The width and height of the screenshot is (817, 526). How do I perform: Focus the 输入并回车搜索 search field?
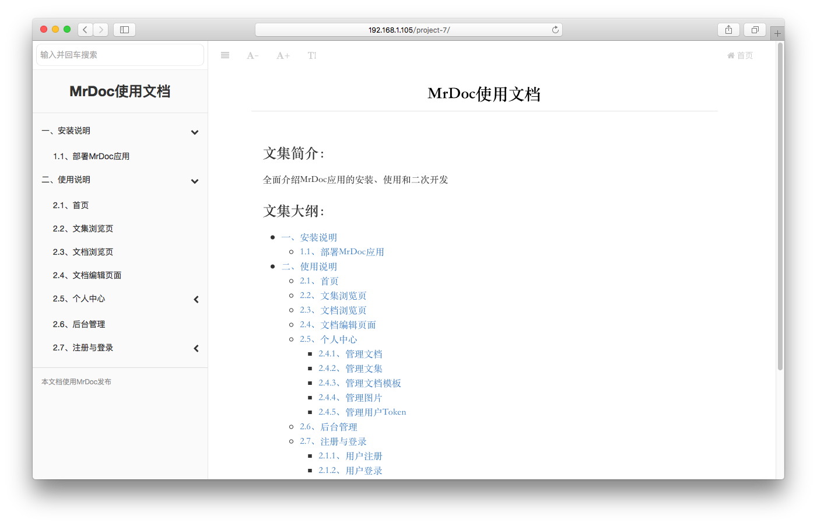coord(120,55)
